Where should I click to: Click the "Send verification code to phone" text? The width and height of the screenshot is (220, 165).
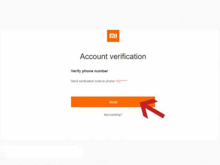(93, 81)
